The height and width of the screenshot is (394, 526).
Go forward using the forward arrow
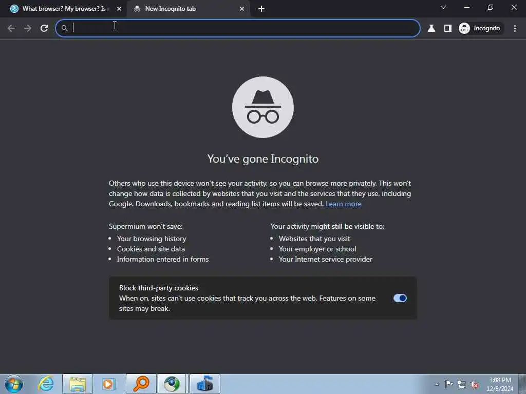[28, 28]
